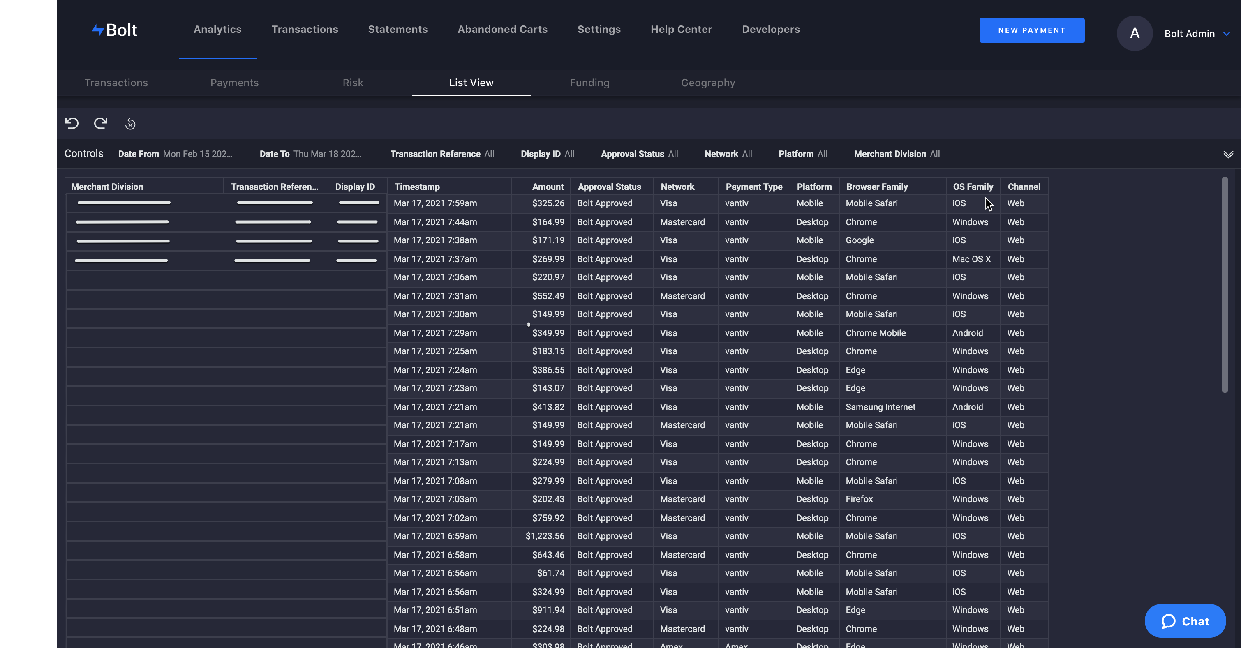
Task: Set the Date From filter
Action: pyautogui.click(x=176, y=154)
